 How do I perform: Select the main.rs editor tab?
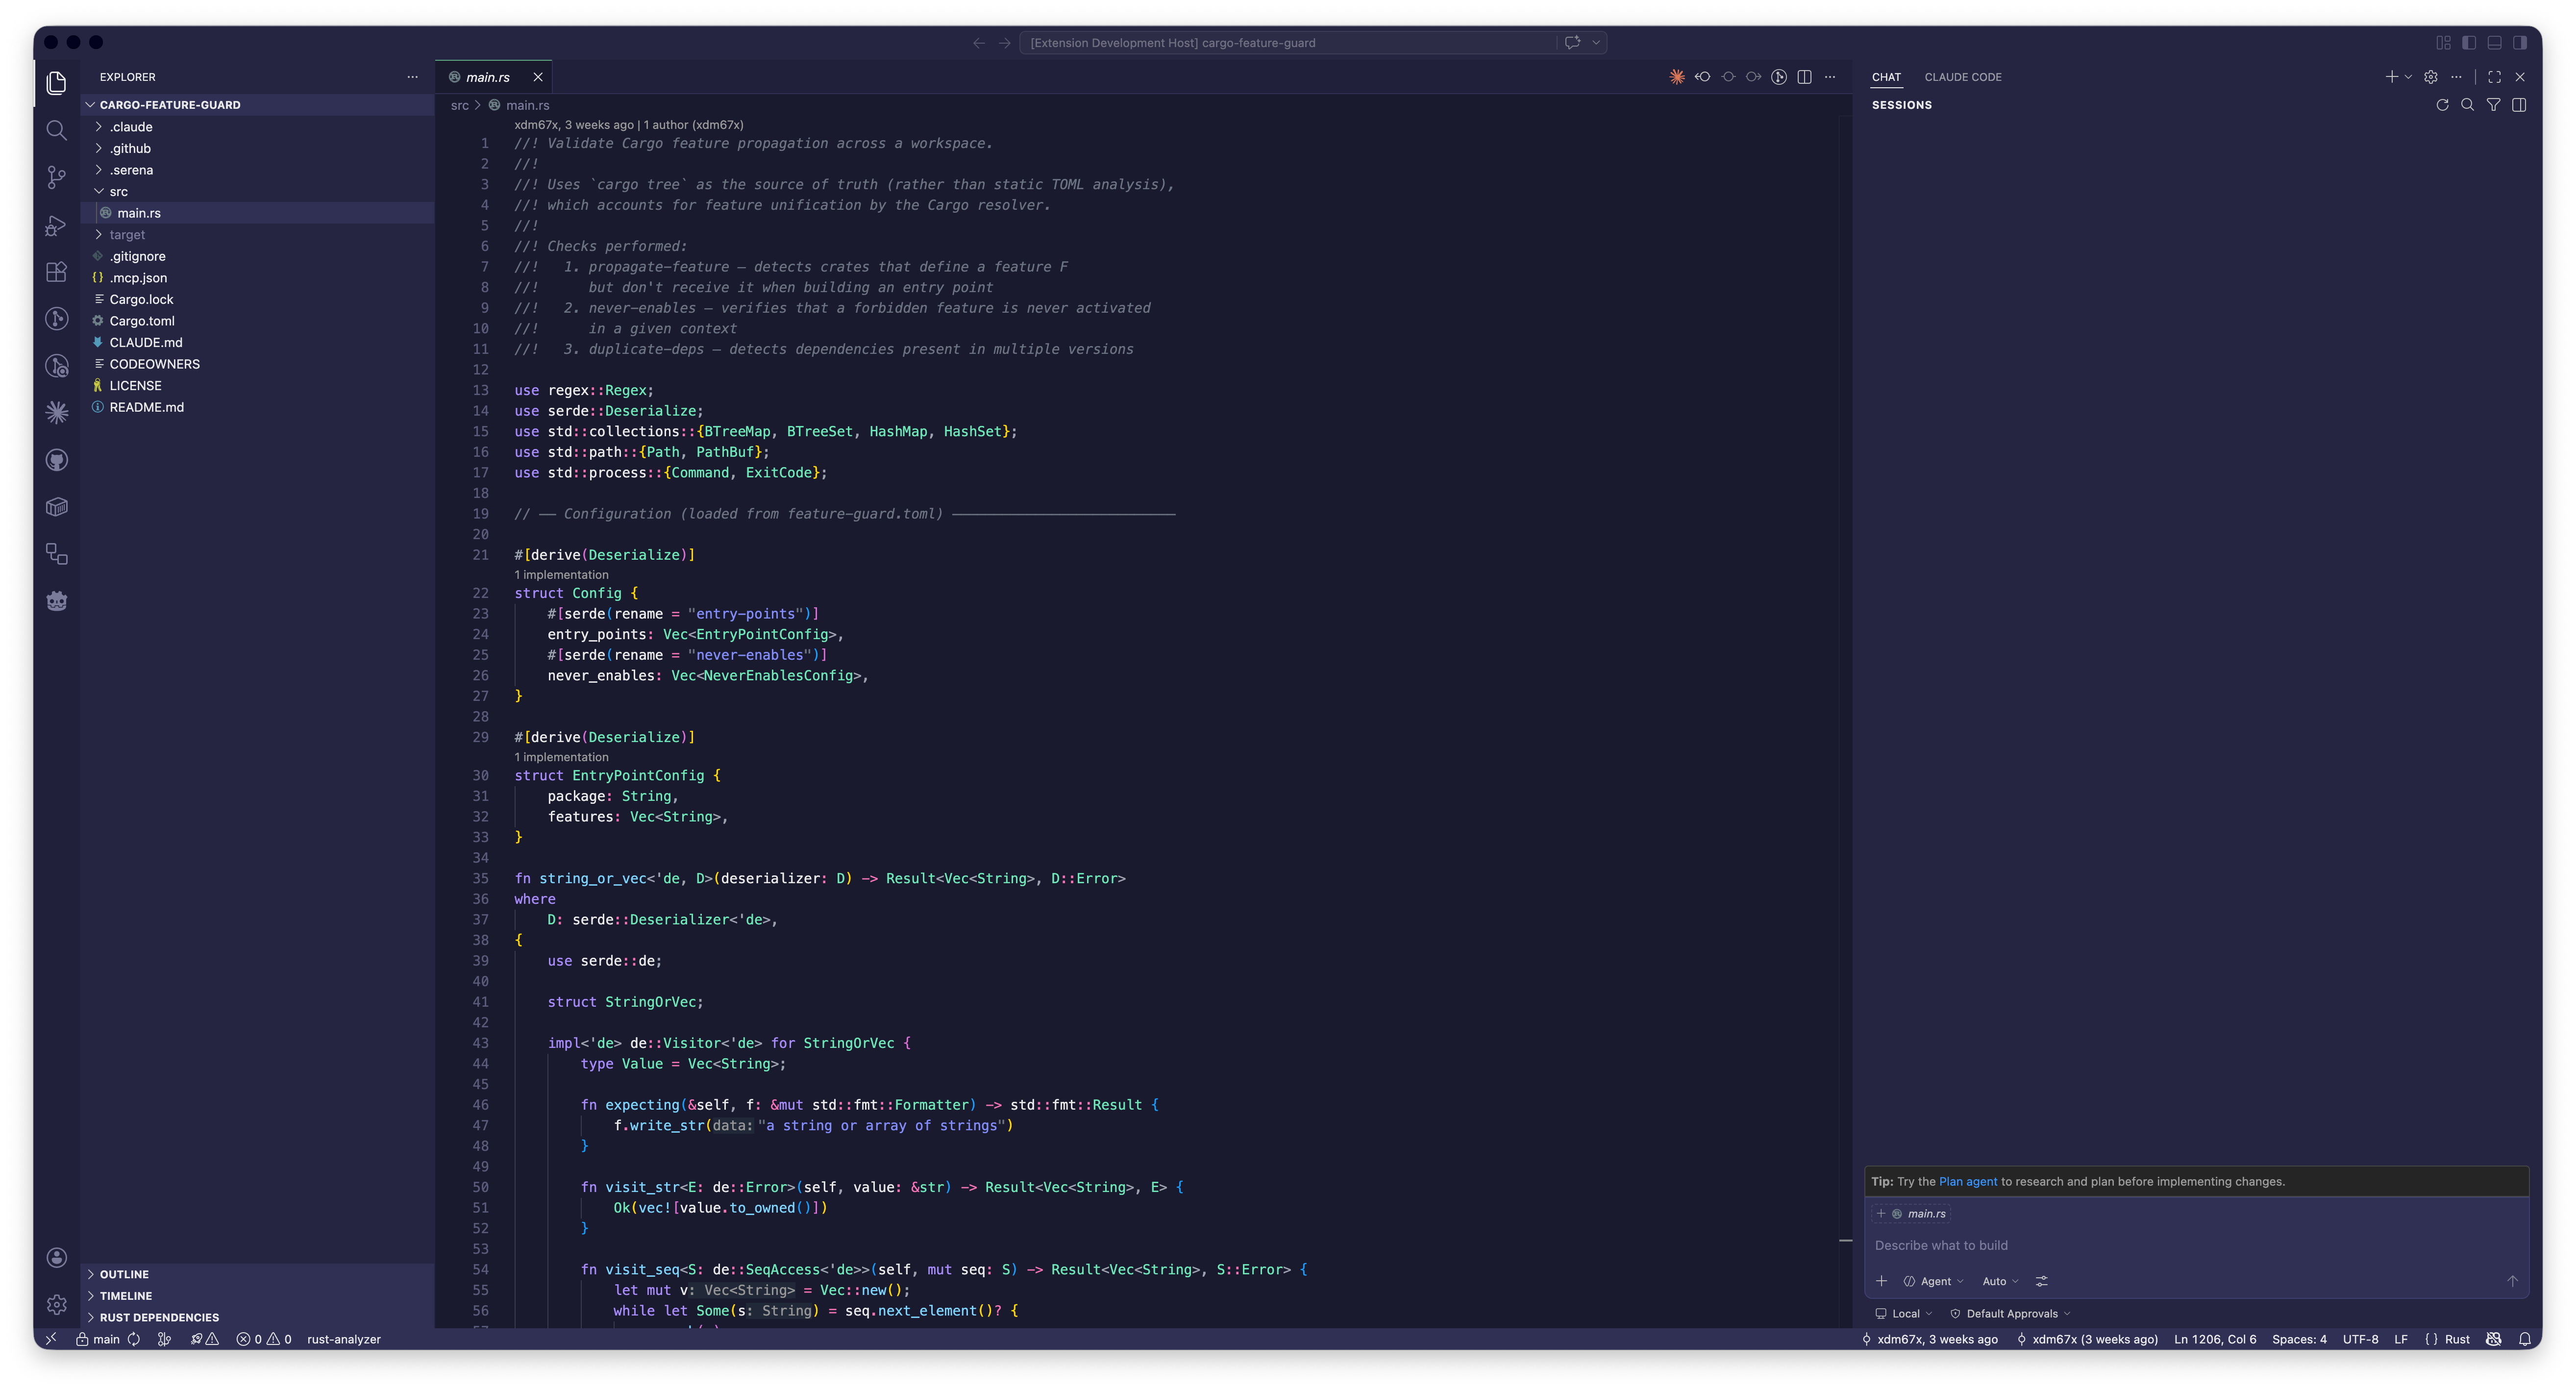(487, 77)
